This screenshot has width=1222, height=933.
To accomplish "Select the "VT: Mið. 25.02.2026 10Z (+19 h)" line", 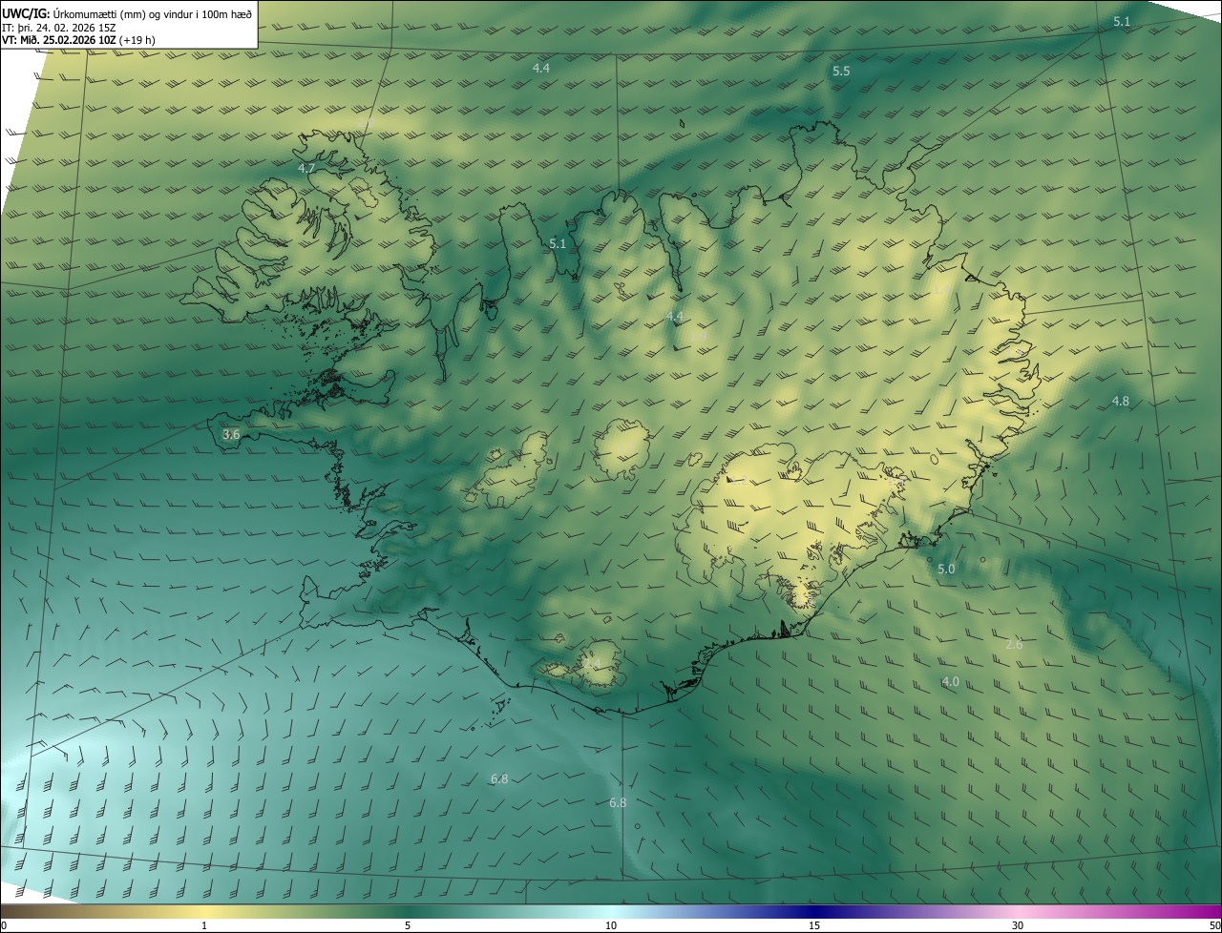I will (x=80, y=41).
